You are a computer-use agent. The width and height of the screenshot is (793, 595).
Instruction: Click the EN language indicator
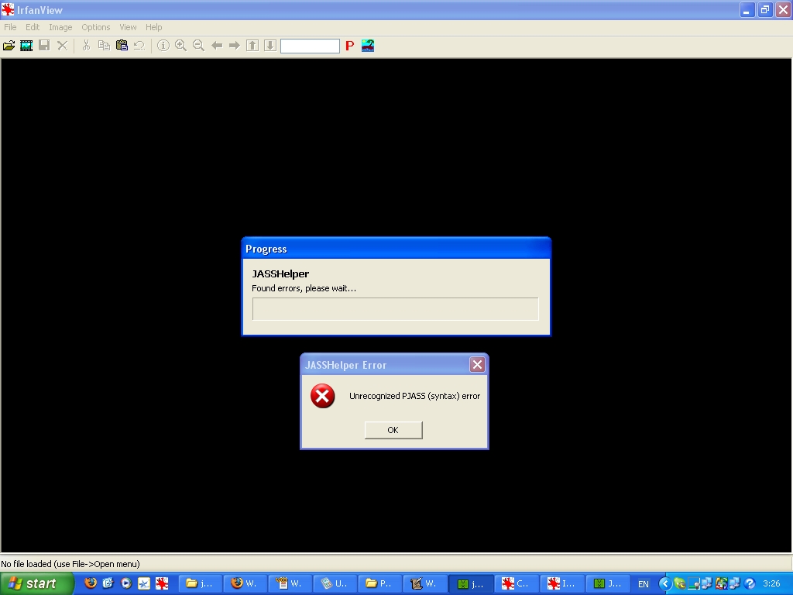[x=644, y=584]
